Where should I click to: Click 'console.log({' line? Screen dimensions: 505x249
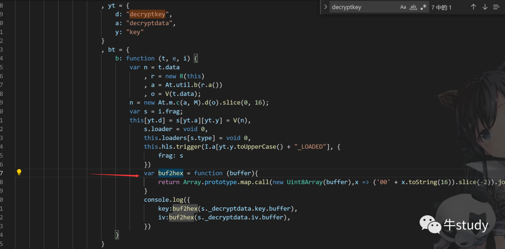click(167, 200)
